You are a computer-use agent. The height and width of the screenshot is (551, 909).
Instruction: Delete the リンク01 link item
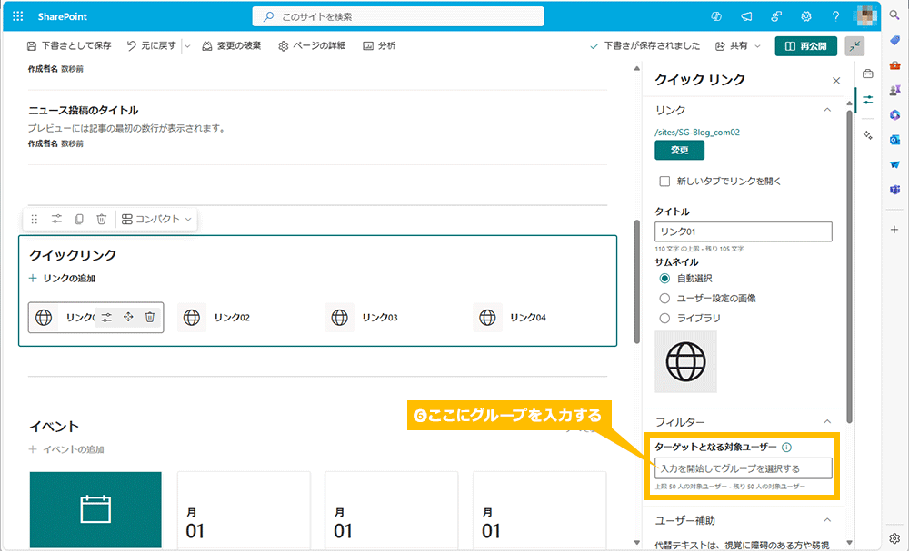(150, 317)
